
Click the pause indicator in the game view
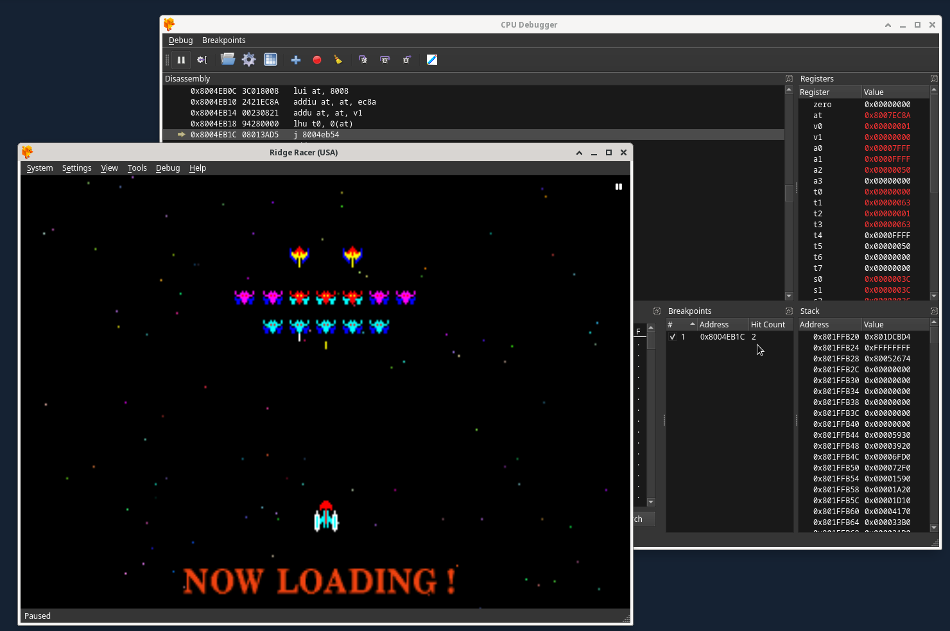[619, 187]
